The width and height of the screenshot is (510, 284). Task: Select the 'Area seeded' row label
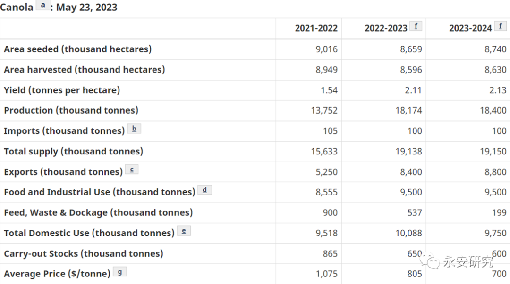[77, 49]
